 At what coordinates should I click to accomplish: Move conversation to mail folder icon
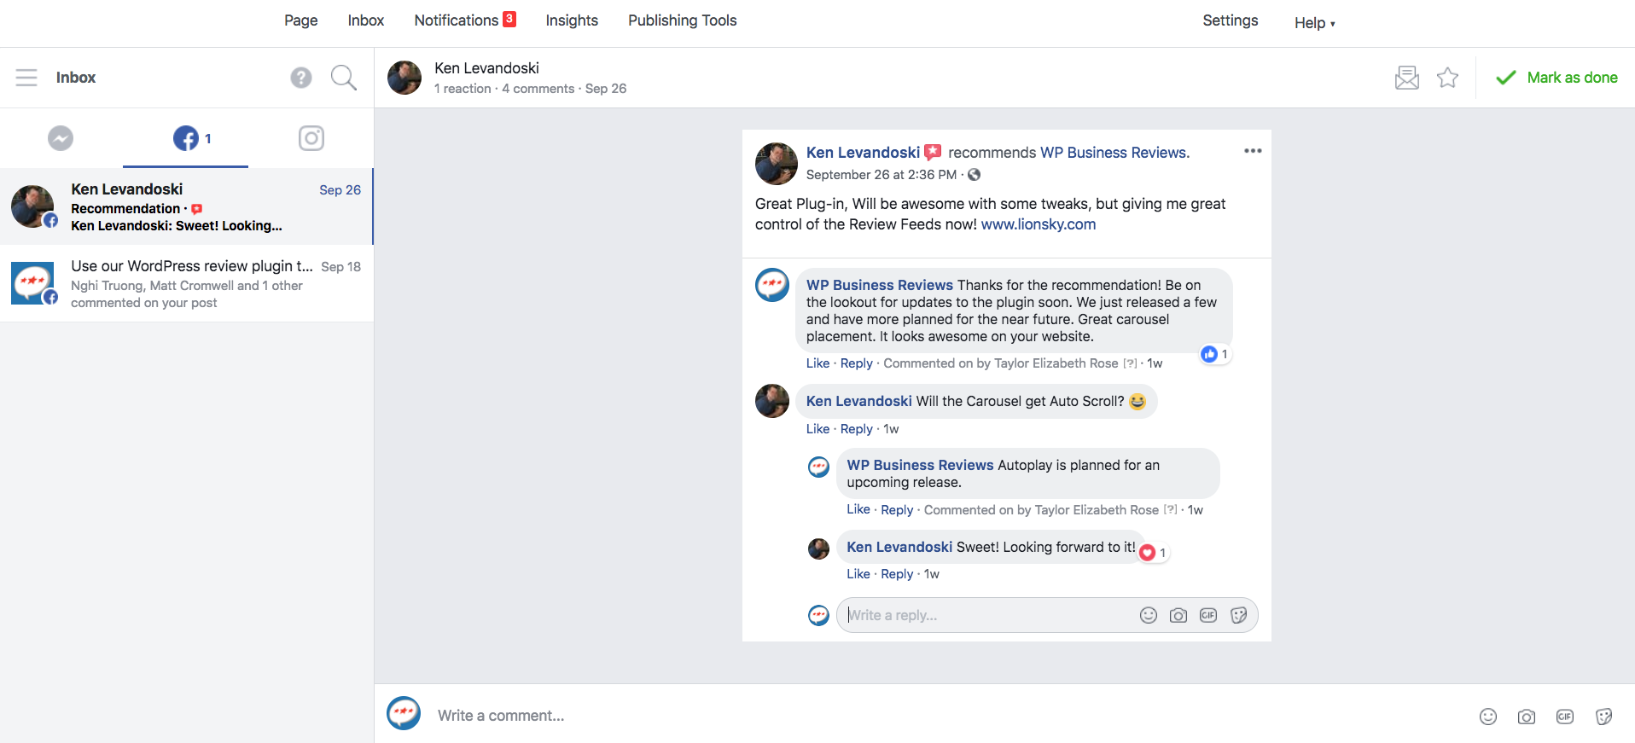(1407, 78)
